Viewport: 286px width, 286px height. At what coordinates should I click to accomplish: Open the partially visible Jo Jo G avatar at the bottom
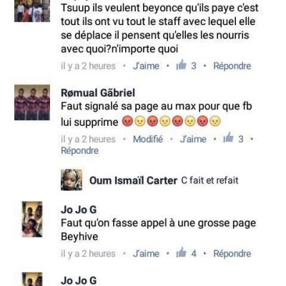click(x=32, y=280)
